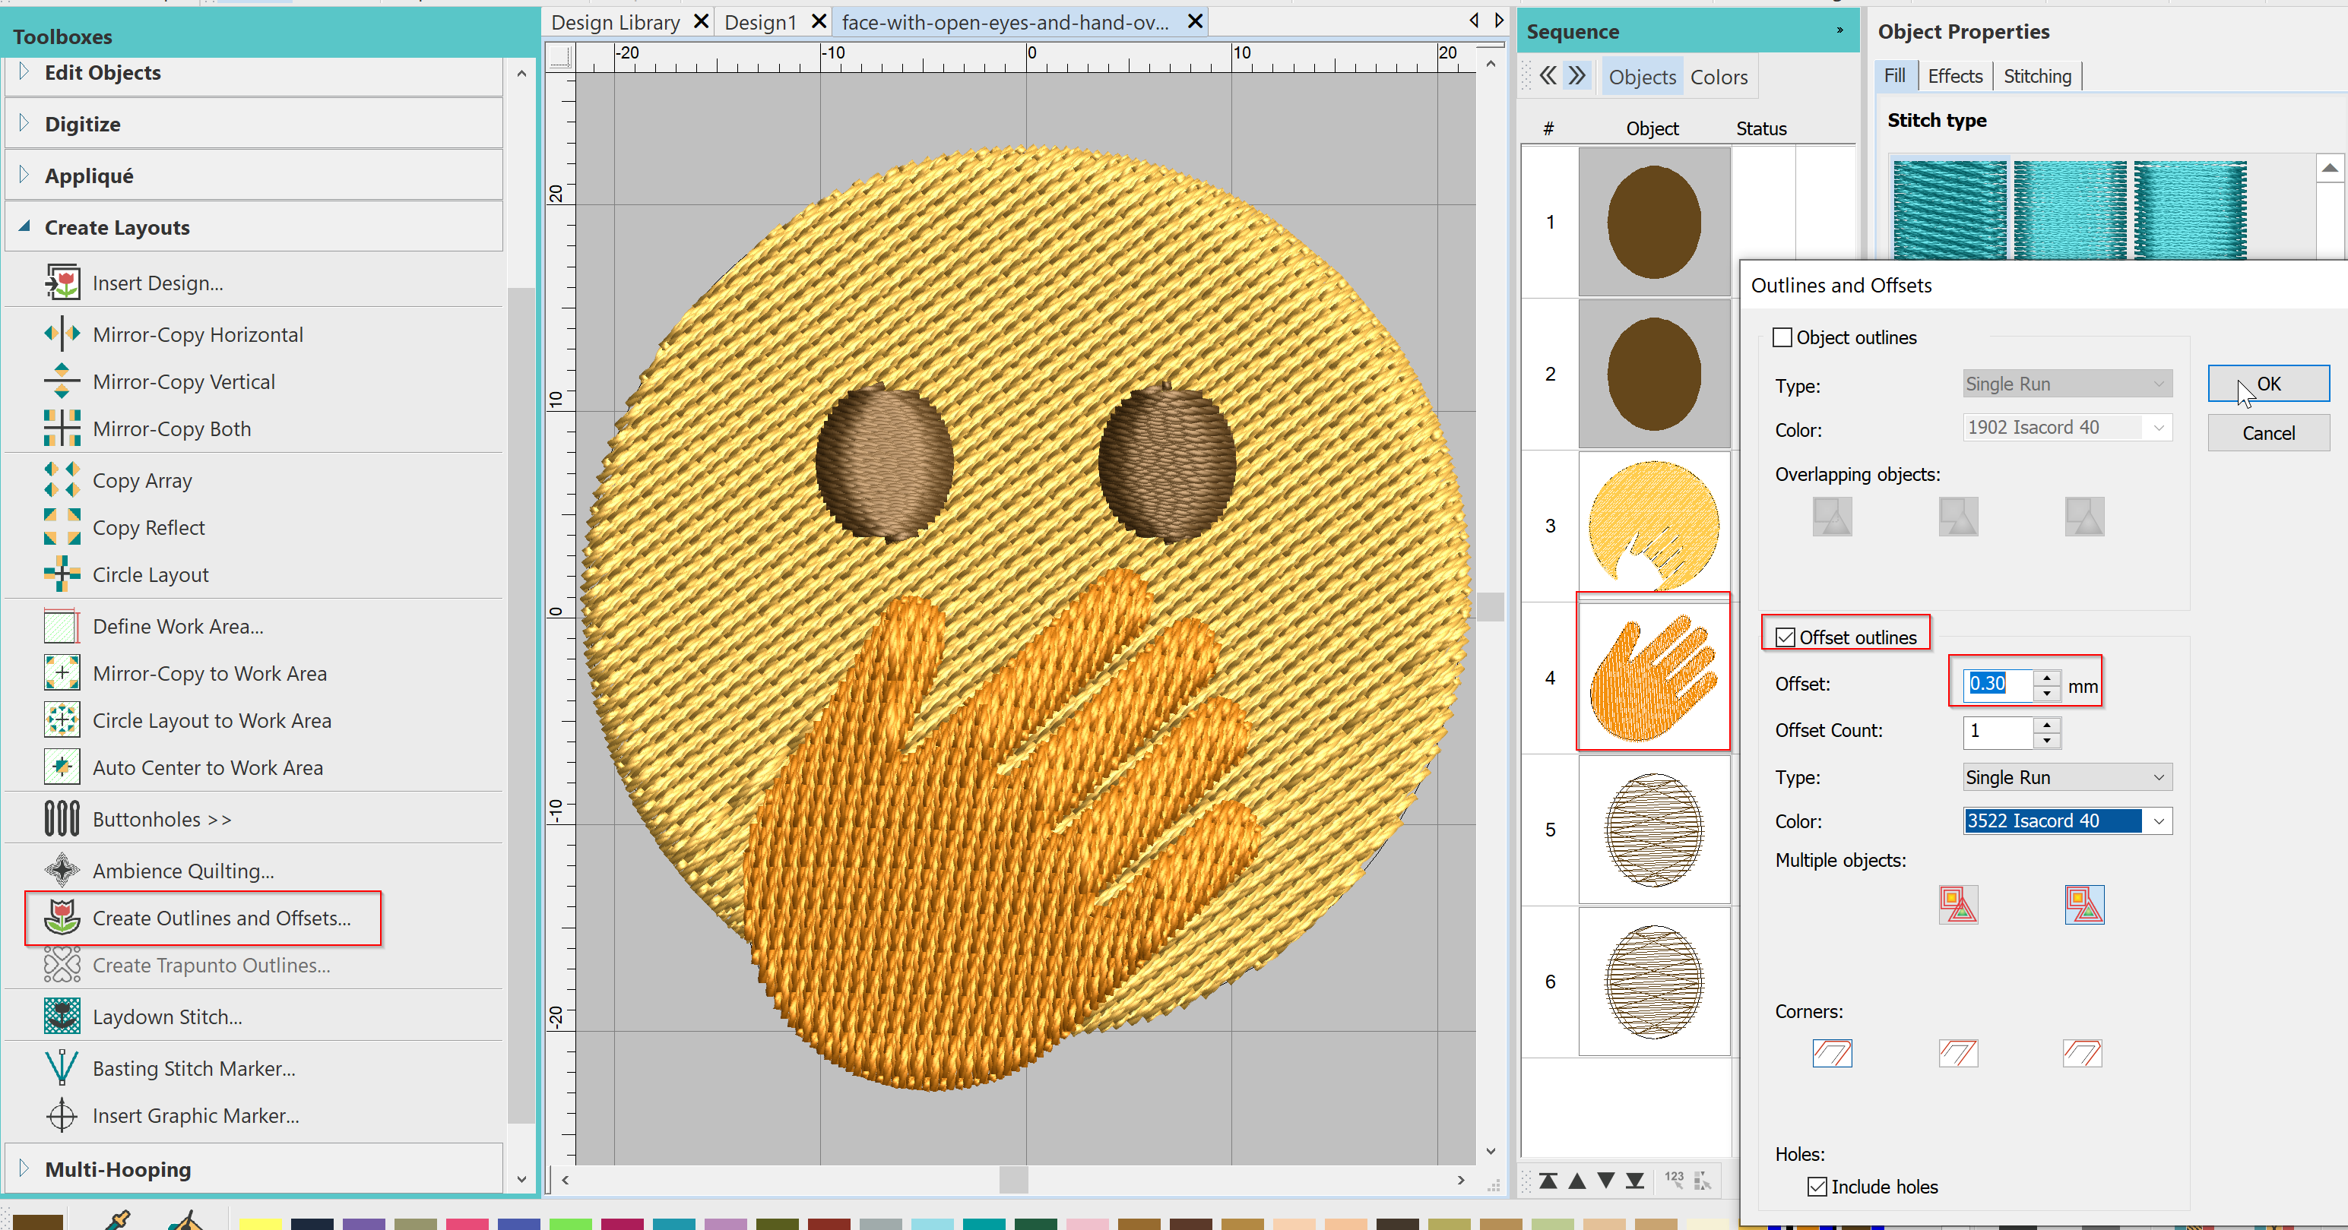Move object to start of sequence
The width and height of the screenshot is (2348, 1230).
[1548, 1181]
